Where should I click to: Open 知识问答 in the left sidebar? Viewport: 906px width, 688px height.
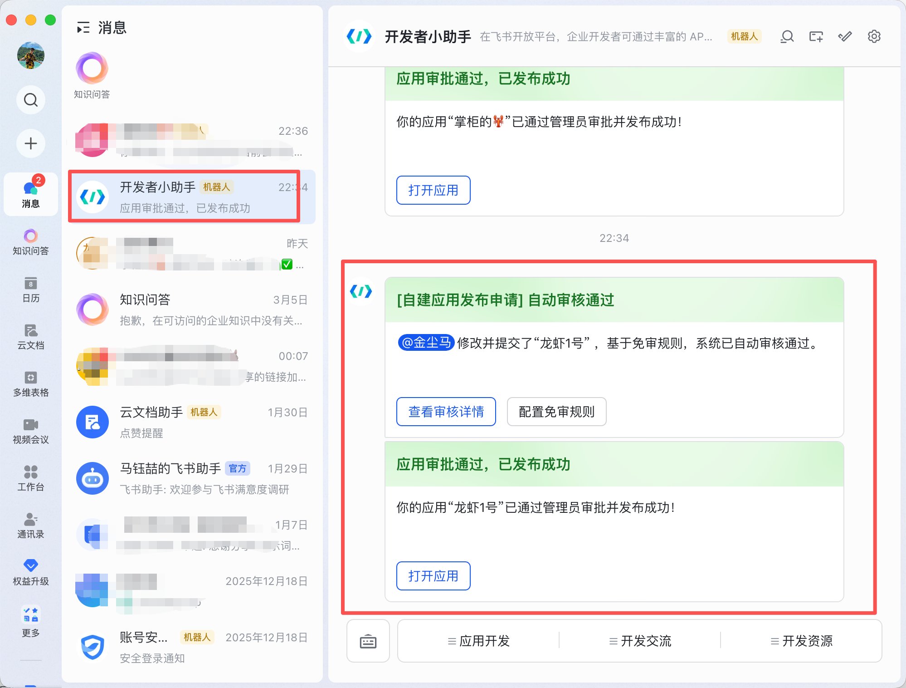tap(31, 242)
